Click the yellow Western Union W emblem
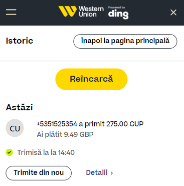The image size is (184, 186). (x=68, y=12)
